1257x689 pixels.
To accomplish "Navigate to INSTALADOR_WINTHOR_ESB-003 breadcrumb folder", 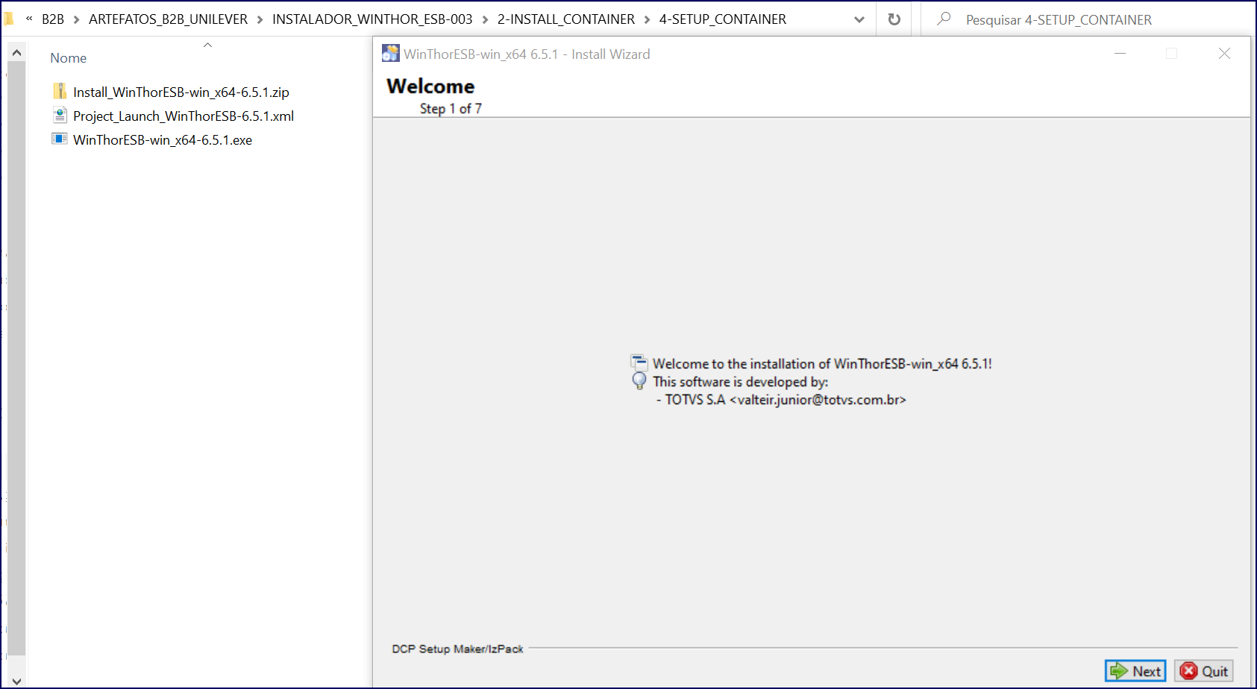I will pos(372,19).
